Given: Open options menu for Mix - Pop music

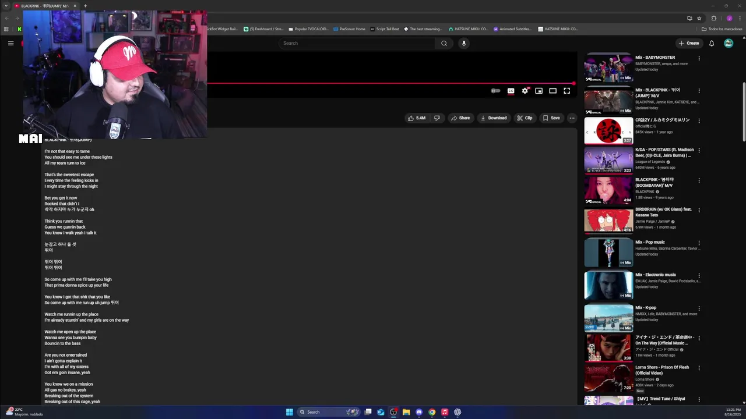Looking at the screenshot, I should click(699, 243).
